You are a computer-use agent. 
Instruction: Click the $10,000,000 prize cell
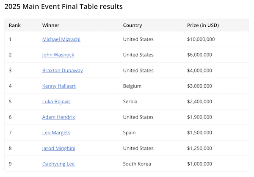pos(201,39)
